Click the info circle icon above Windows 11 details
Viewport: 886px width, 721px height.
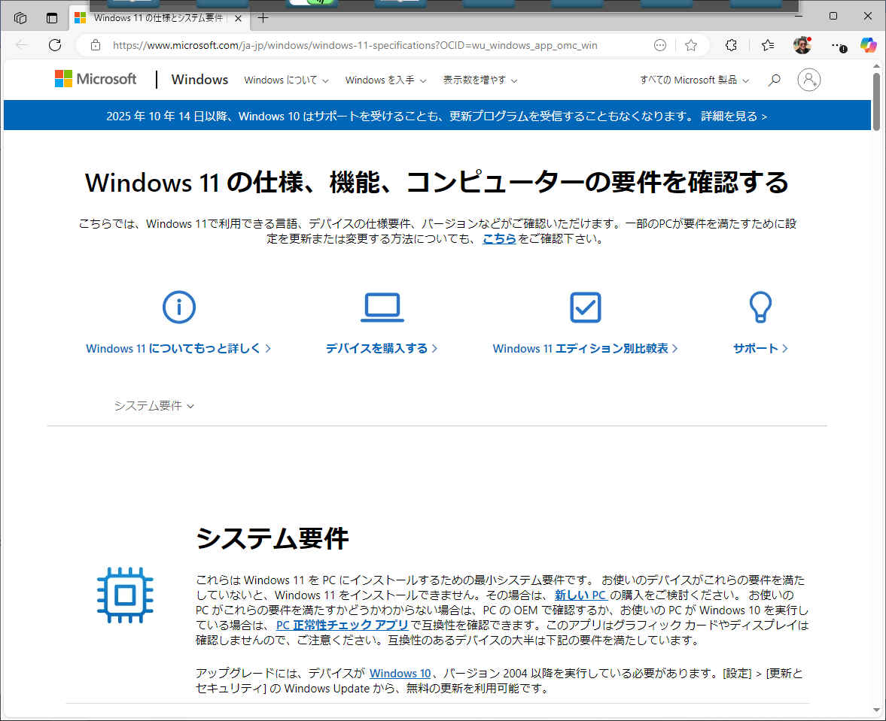point(178,307)
